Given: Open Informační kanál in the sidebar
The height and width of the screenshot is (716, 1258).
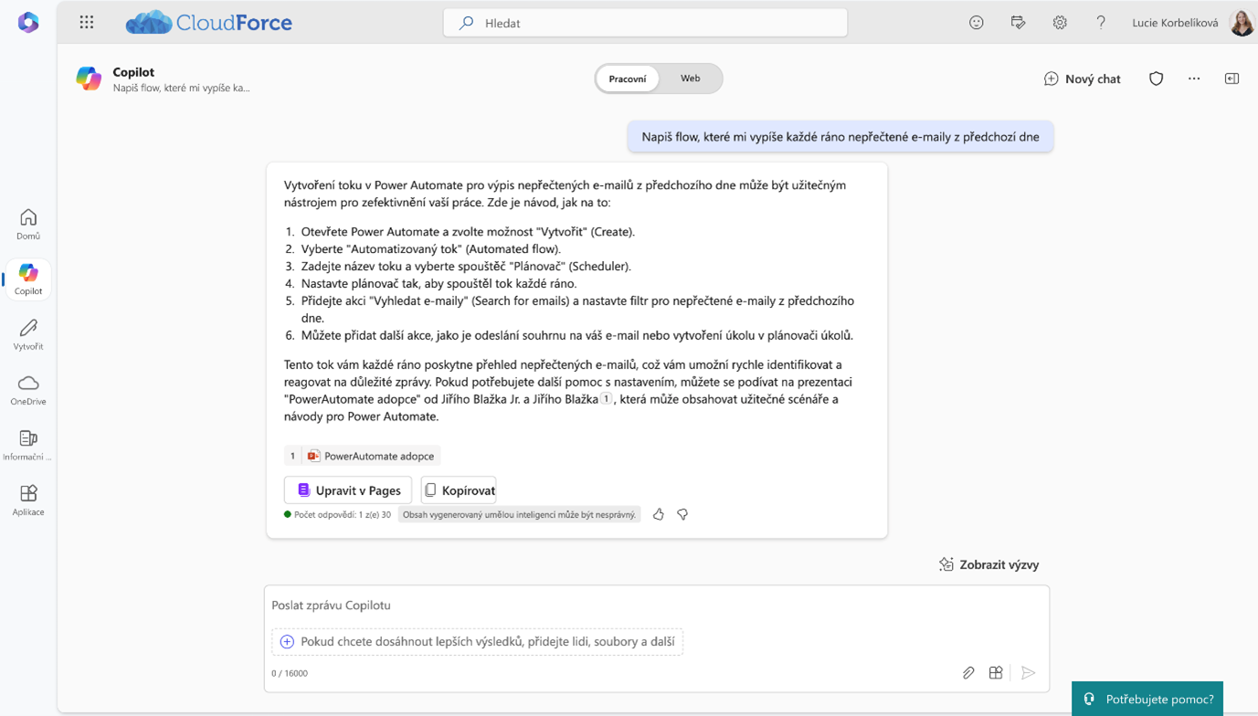Looking at the screenshot, I should click(28, 445).
